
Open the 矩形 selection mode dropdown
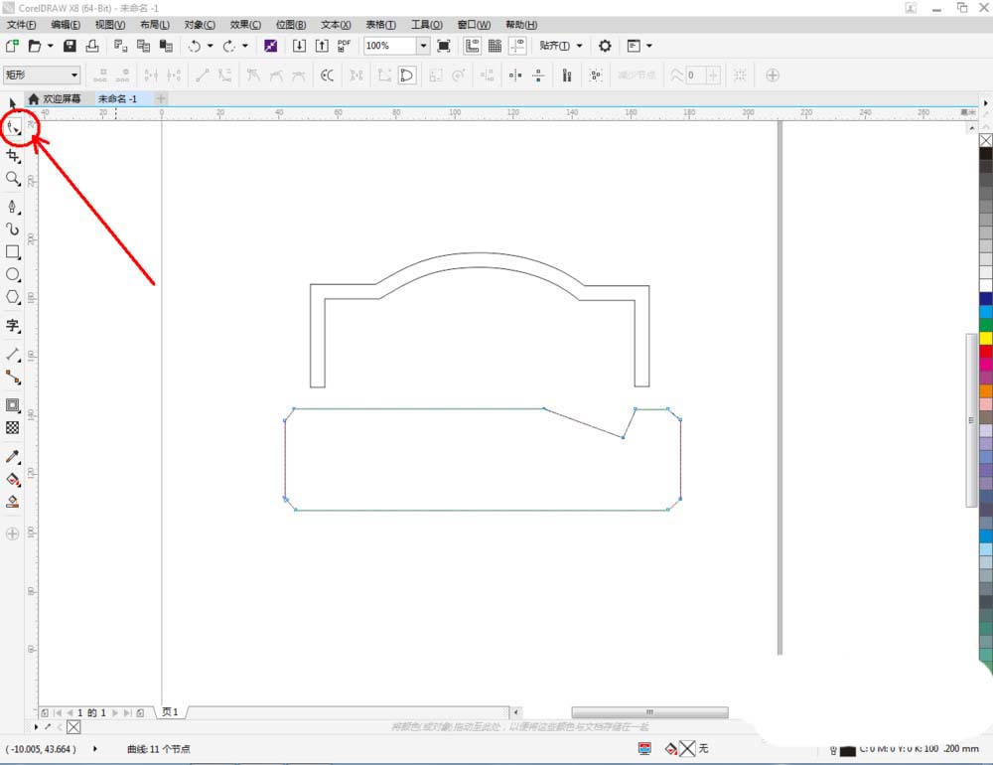(x=42, y=75)
